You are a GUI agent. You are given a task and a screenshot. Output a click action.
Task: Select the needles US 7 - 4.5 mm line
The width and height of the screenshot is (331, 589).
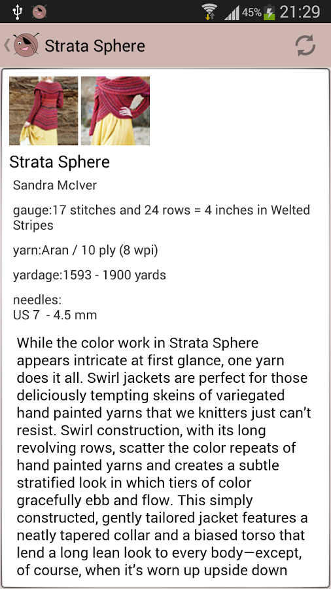click(55, 308)
